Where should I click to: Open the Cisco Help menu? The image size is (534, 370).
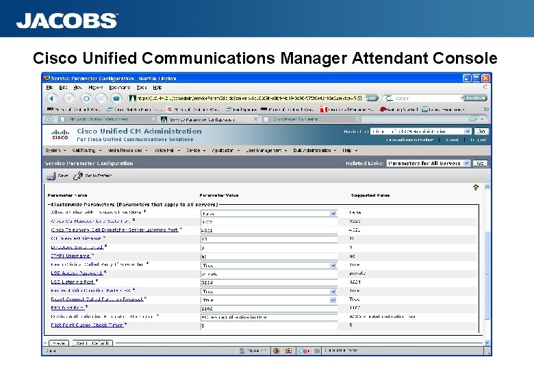[350, 150]
